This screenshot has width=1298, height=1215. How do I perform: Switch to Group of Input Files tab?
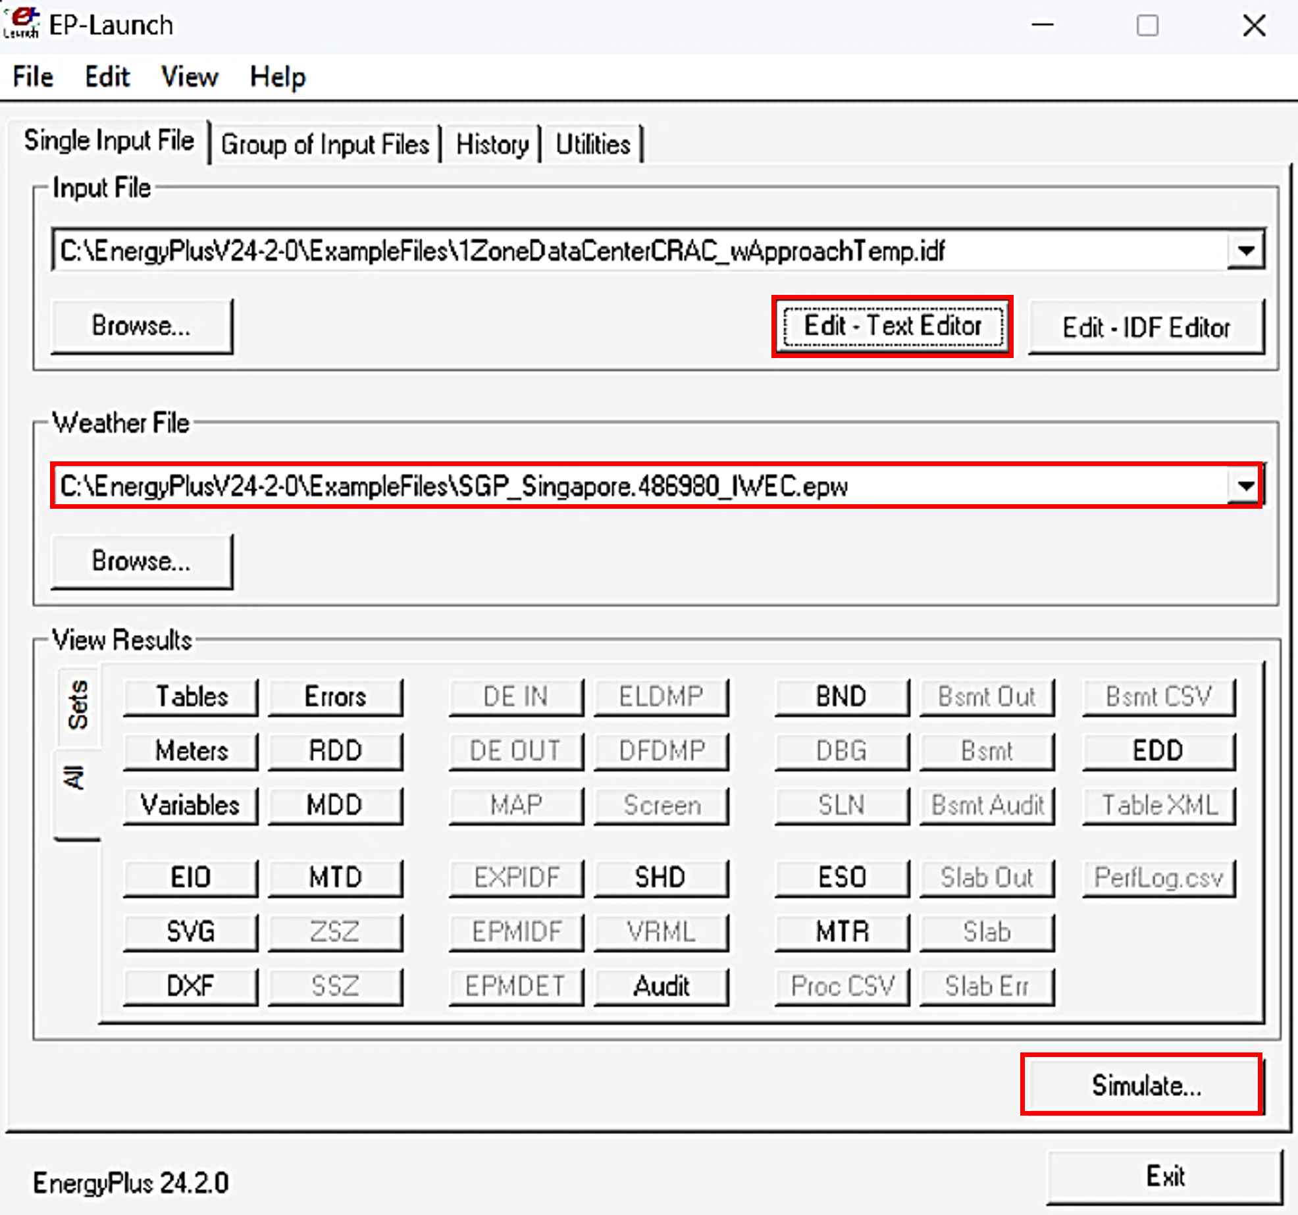click(324, 144)
